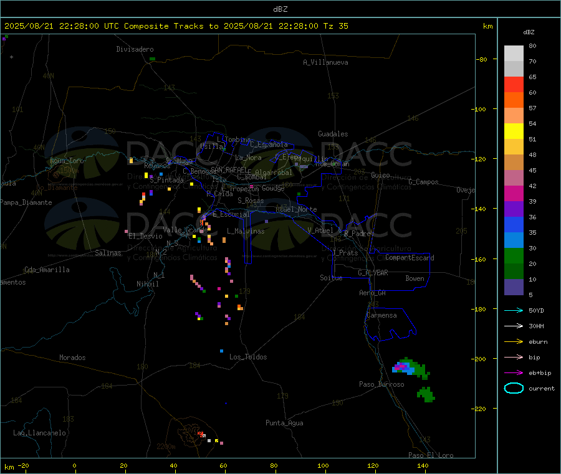Click the Nihuil map label

pyautogui.click(x=147, y=284)
